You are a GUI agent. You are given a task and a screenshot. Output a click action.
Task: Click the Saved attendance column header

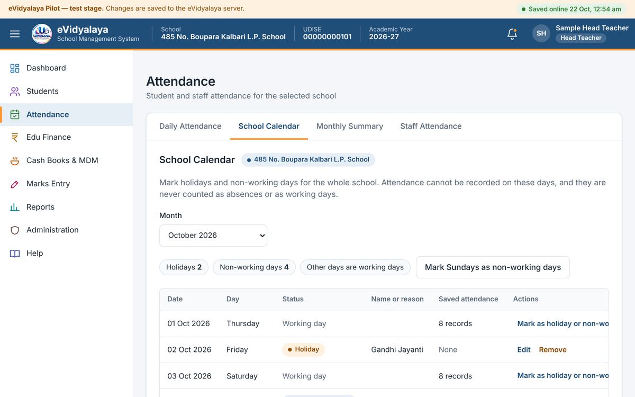468,299
